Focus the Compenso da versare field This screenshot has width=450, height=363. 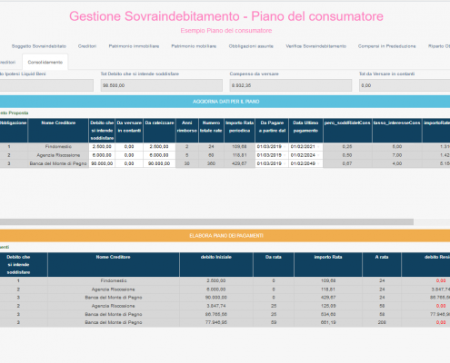pyautogui.click(x=291, y=85)
